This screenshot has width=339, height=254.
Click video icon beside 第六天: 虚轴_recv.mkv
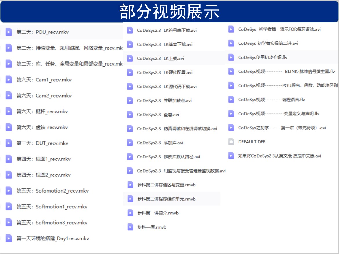[8, 127]
